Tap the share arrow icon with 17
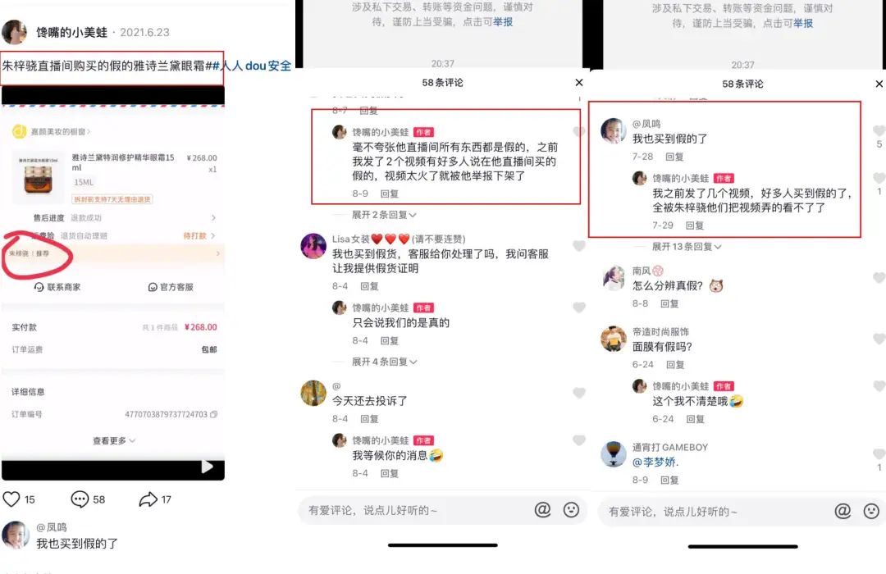The image size is (886, 574). 148,499
